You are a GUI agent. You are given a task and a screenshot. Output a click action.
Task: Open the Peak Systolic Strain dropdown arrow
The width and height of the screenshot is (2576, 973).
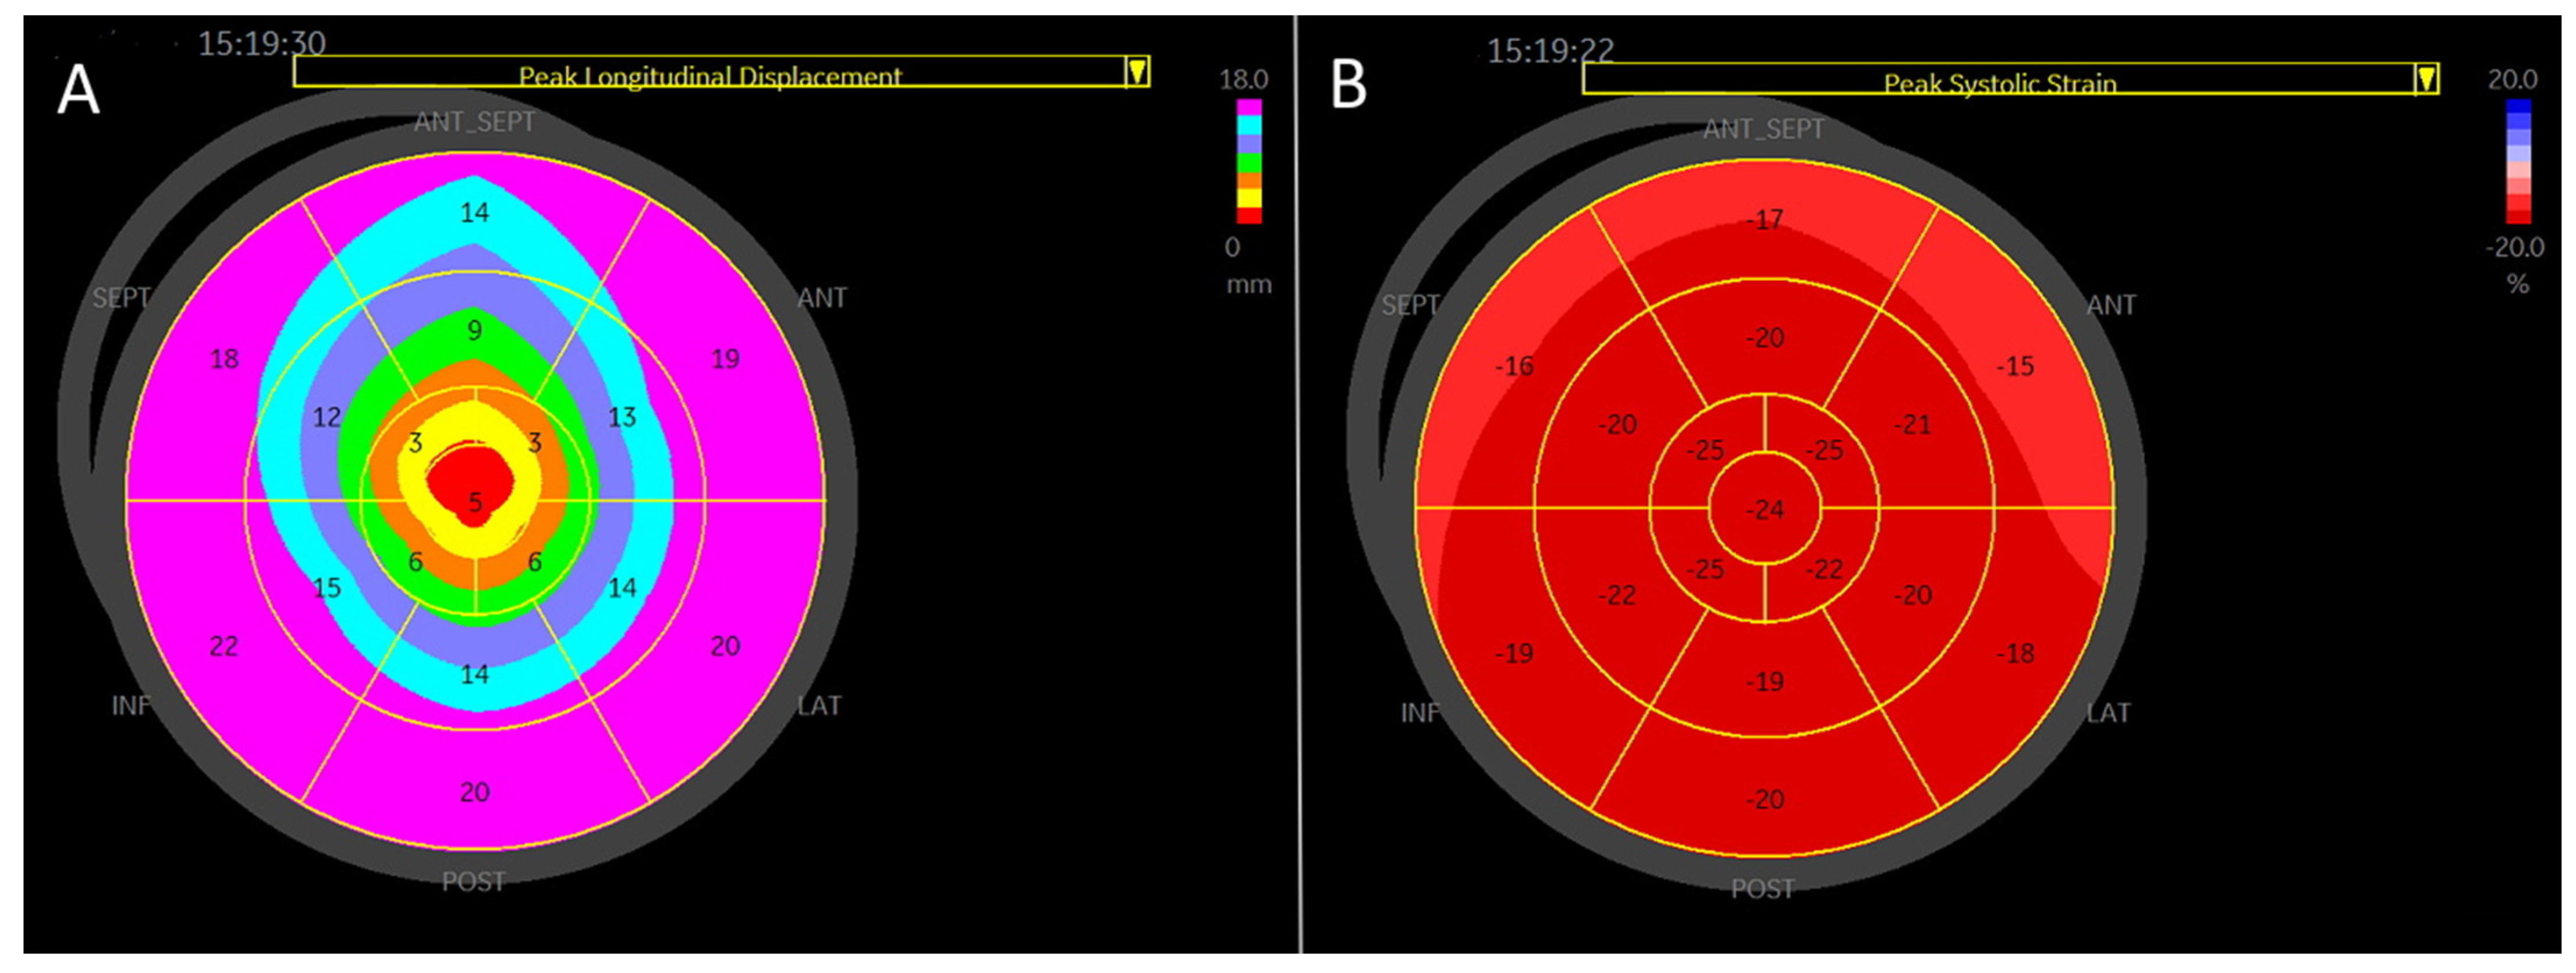tap(2426, 79)
